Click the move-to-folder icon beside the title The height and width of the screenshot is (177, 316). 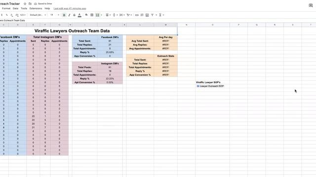tap(30, 4)
